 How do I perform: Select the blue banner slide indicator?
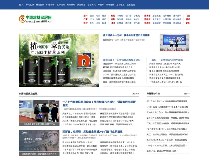pyautogui.click(x=97, y=85)
